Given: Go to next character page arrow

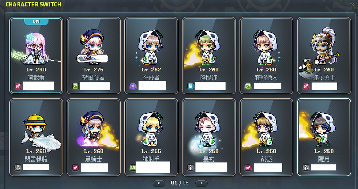Looking at the screenshot, I should [x=201, y=183].
